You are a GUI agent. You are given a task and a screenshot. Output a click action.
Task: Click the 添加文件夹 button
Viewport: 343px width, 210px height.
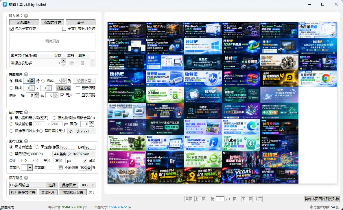(52, 22)
